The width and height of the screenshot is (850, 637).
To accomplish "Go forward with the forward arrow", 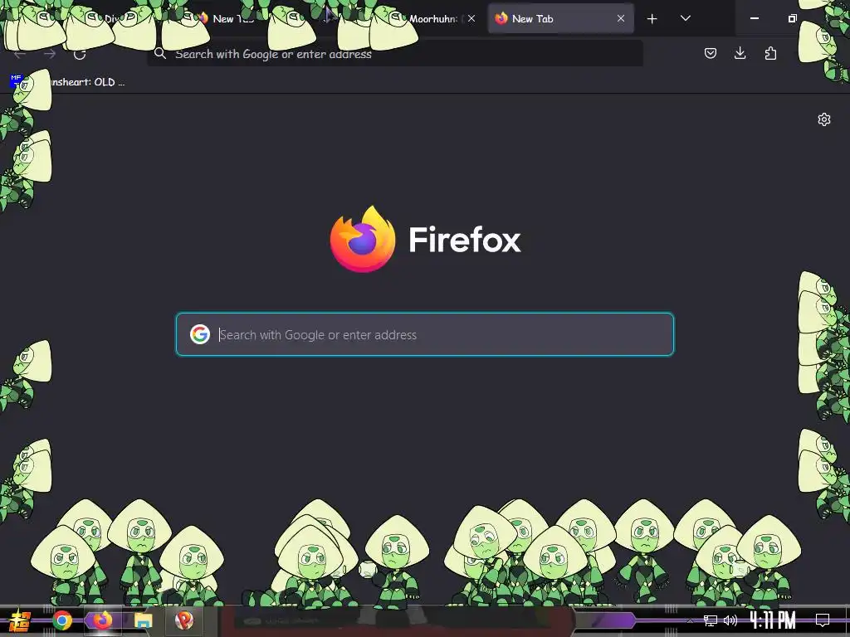I will coord(50,54).
